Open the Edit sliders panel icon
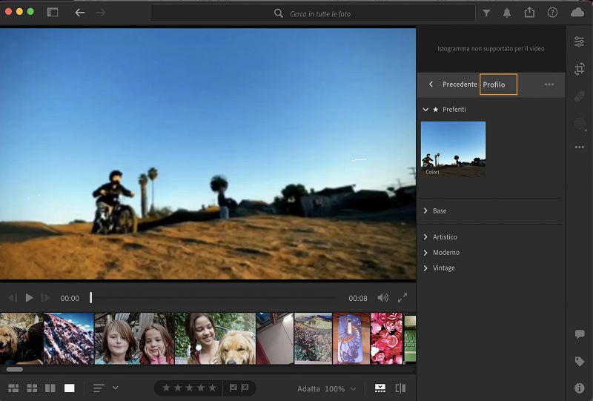 point(579,42)
